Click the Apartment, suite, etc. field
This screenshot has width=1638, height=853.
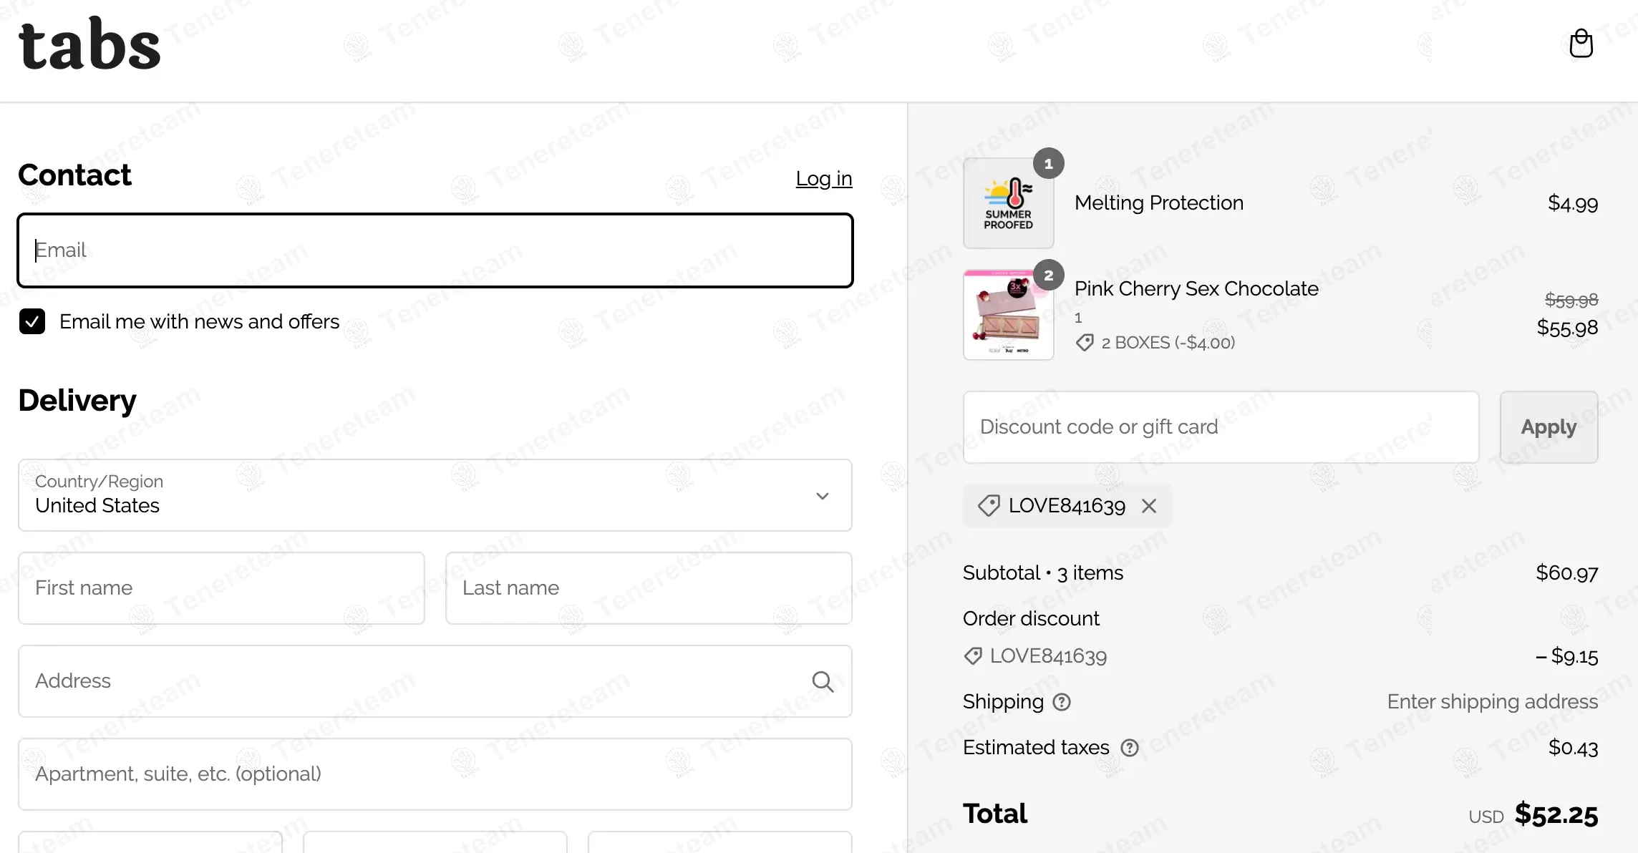click(435, 774)
